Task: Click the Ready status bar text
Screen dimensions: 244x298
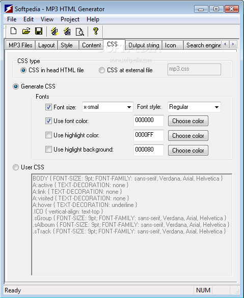Action: click(x=13, y=290)
